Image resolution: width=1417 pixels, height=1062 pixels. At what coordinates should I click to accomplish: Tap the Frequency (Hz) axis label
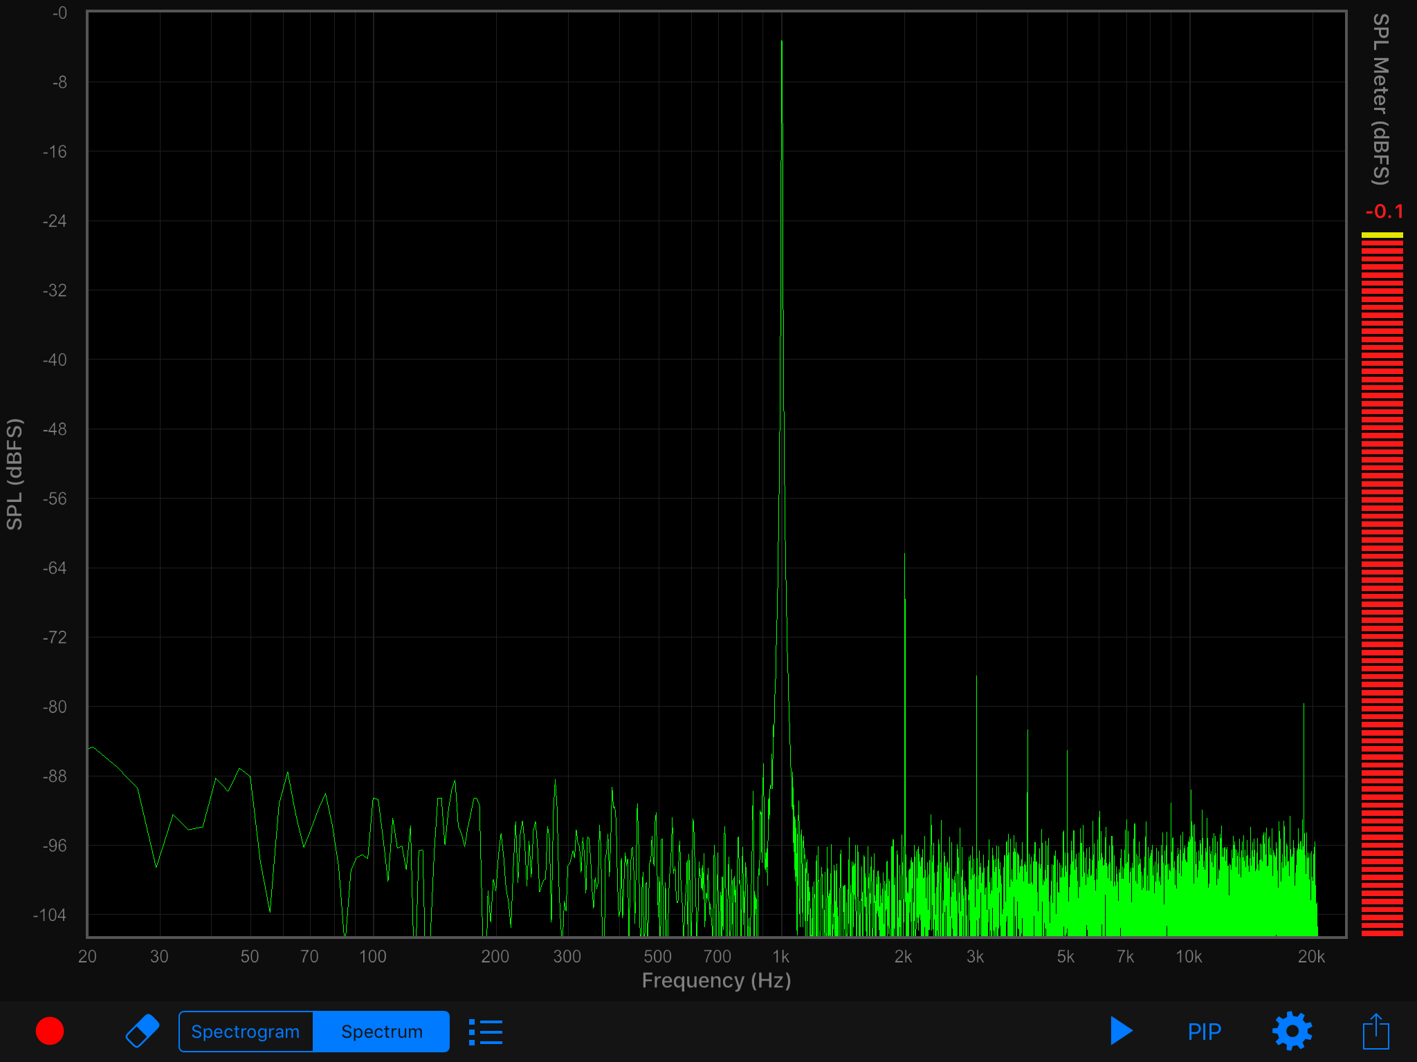(x=716, y=980)
